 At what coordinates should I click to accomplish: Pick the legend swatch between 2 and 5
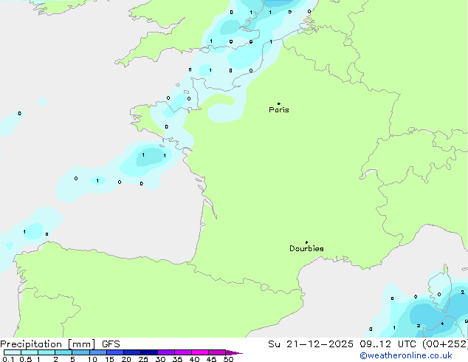click(63, 352)
